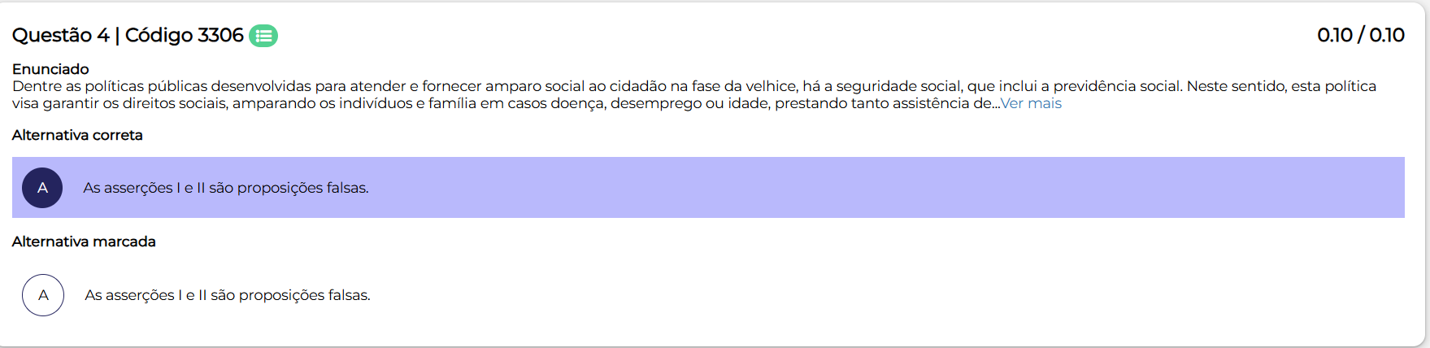
Task: Select the outlined A circle under Alternativa marcada
Action: (43, 295)
